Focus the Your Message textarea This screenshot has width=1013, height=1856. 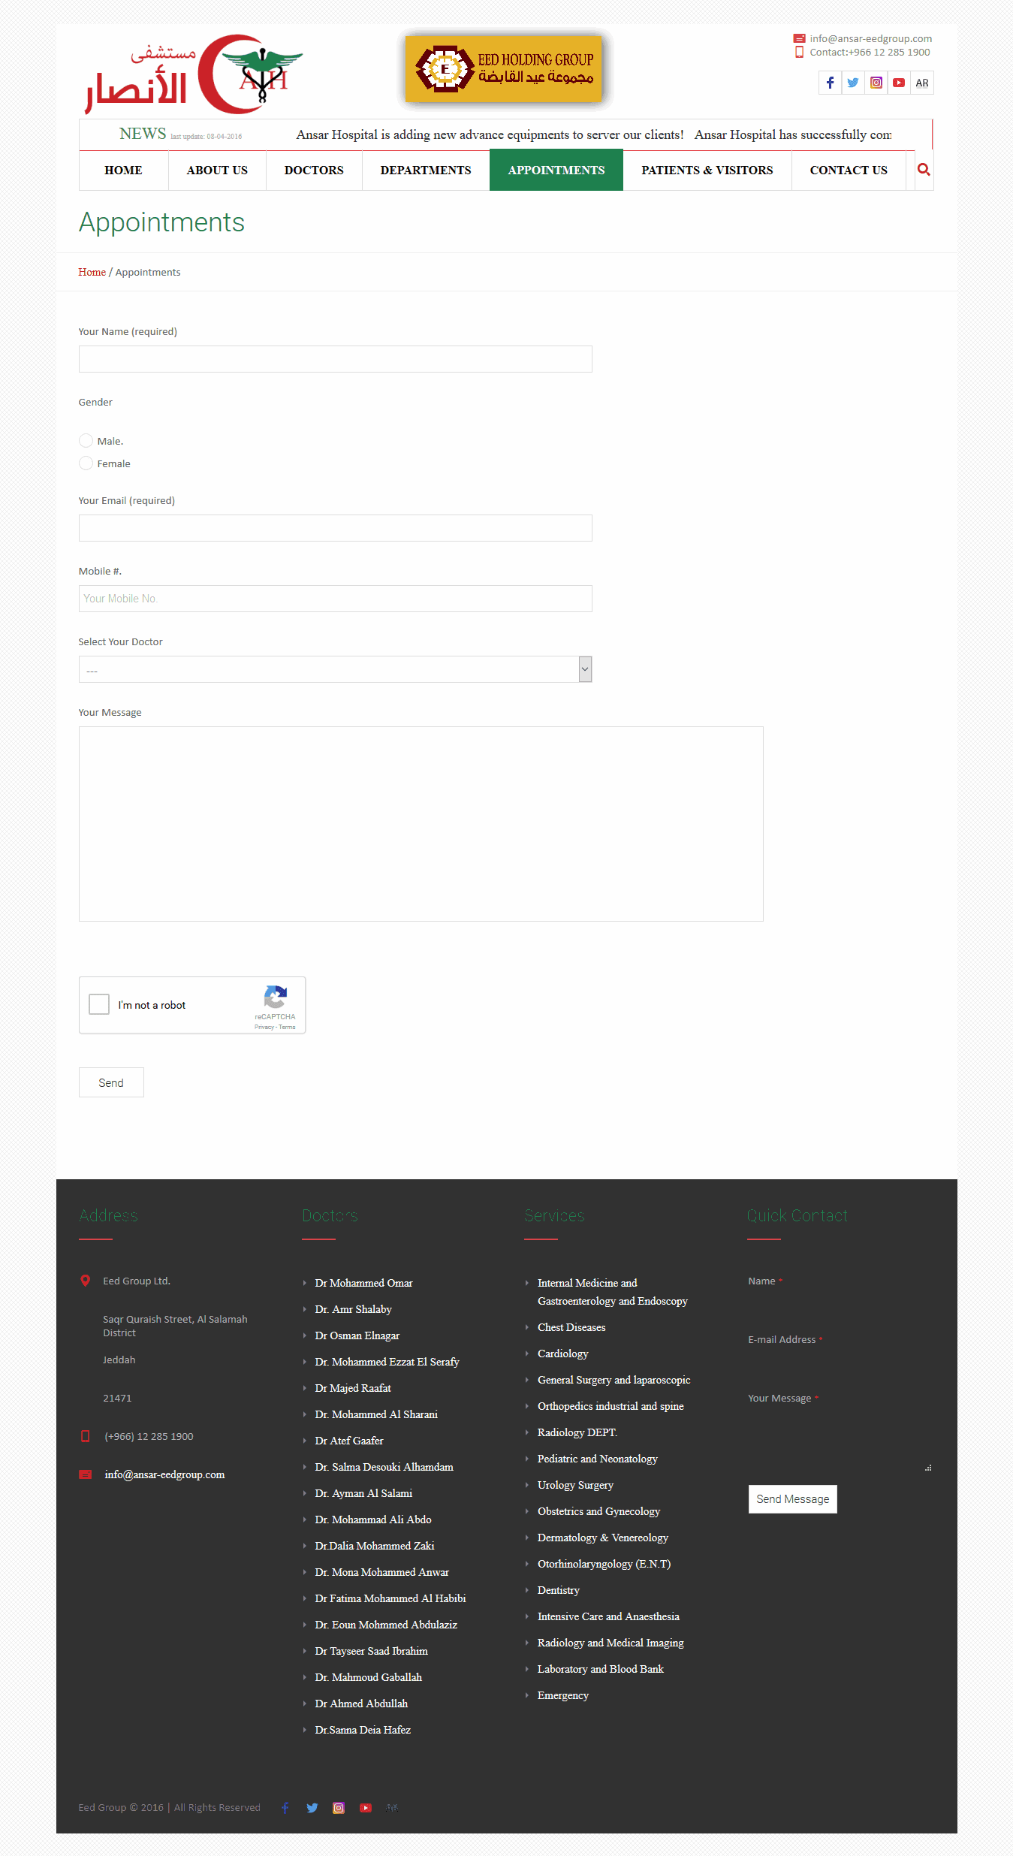(x=421, y=824)
